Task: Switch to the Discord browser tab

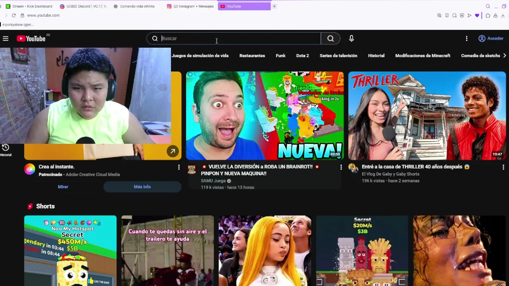Action: point(83,6)
